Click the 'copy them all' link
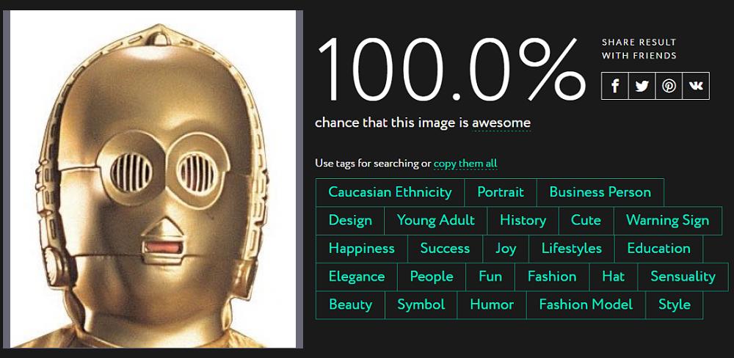Image resolution: width=734 pixels, height=358 pixels. (465, 163)
